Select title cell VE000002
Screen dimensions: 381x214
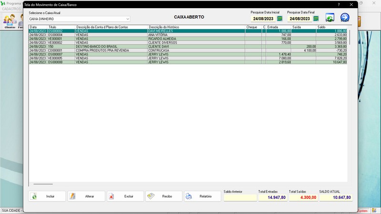[x=61, y=43]
